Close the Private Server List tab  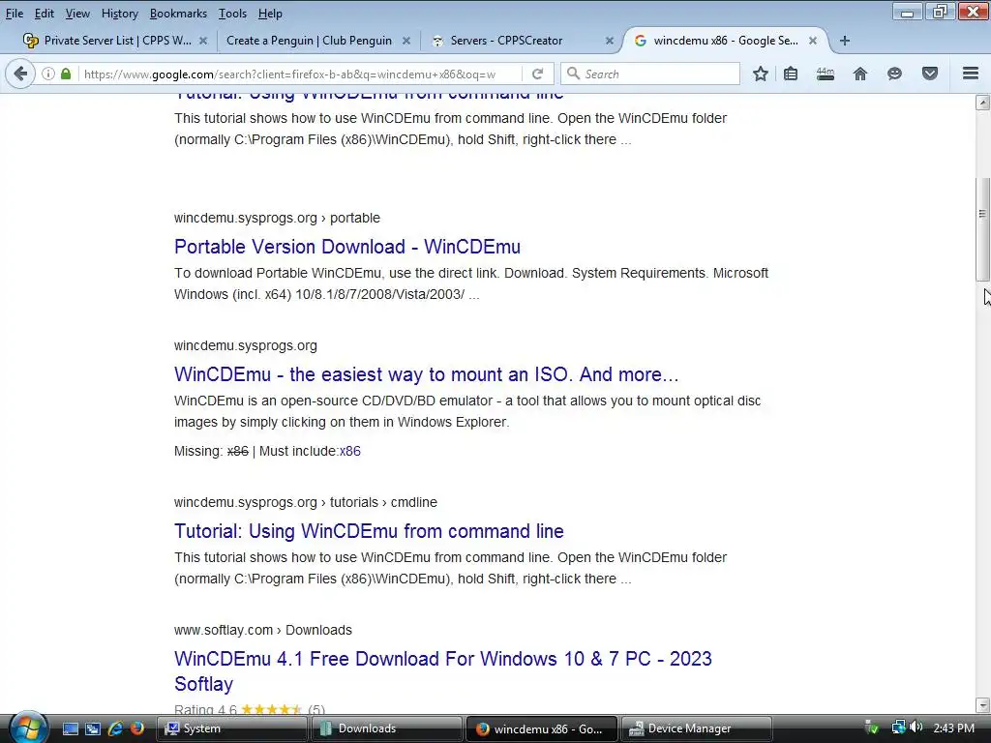(203, 41)
